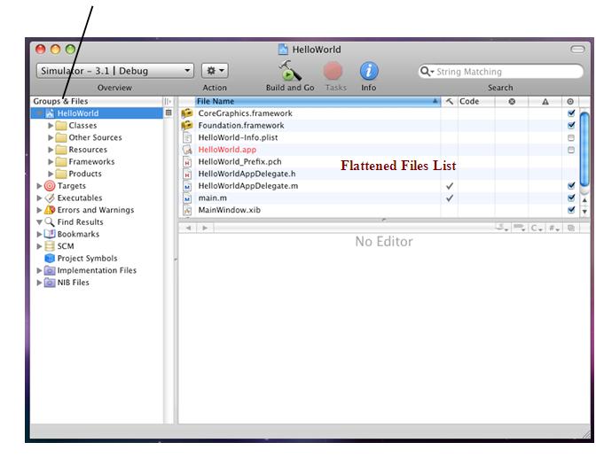Expand the Classes group triangle

51,125
